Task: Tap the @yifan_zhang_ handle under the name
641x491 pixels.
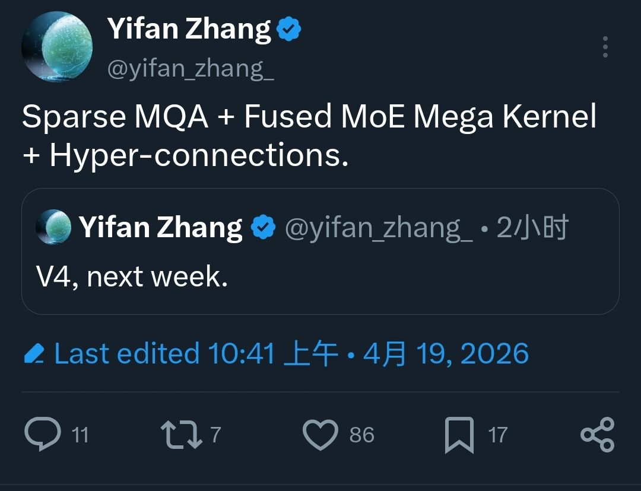Action: pos(191,69)
